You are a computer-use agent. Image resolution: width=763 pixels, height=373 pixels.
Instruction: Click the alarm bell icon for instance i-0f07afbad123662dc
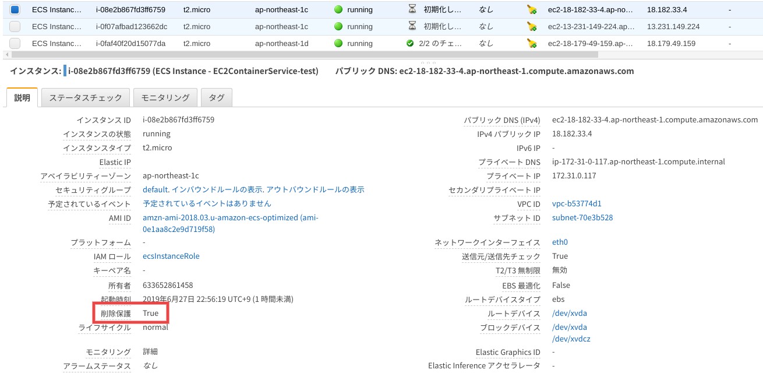point(531,27)
